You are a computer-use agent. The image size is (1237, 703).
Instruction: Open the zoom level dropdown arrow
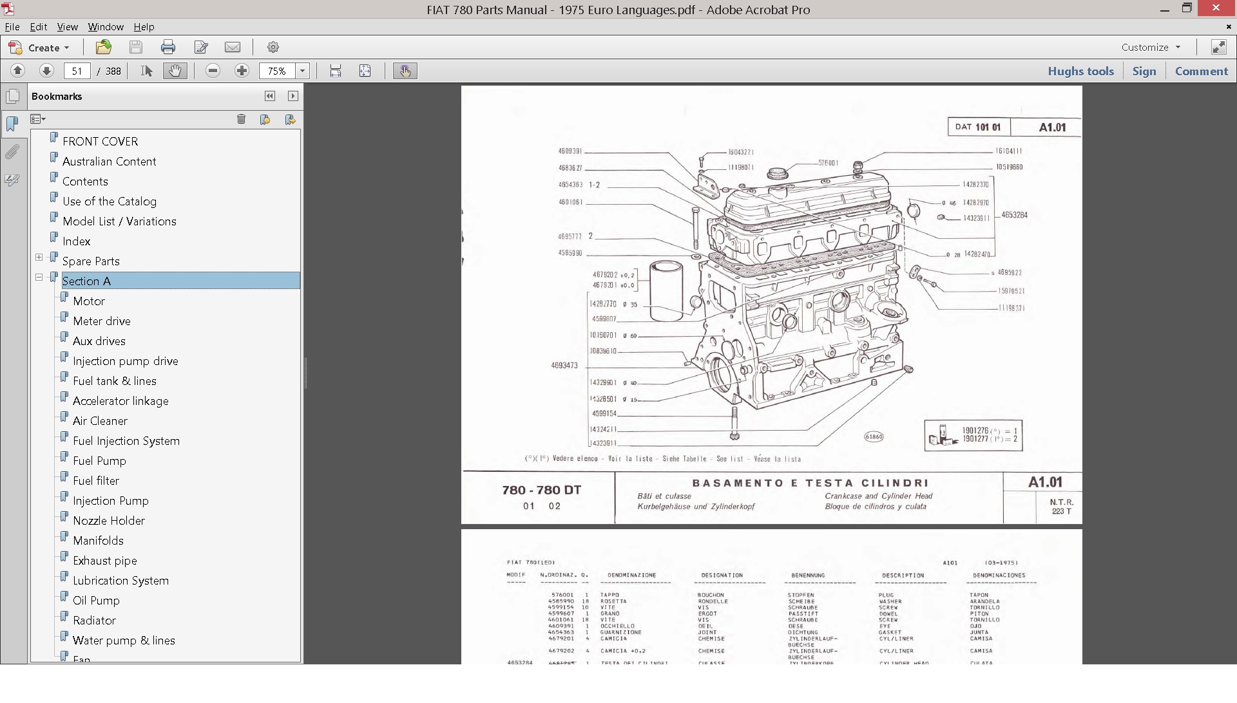303,71
